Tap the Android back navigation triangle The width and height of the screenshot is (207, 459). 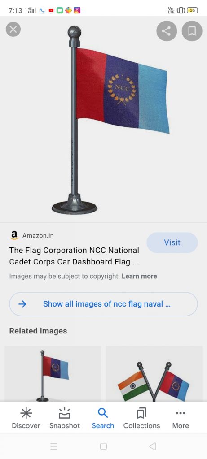point(153,446)
